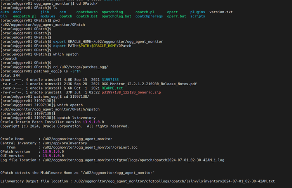Click the scripts directory name

(198, 16)
